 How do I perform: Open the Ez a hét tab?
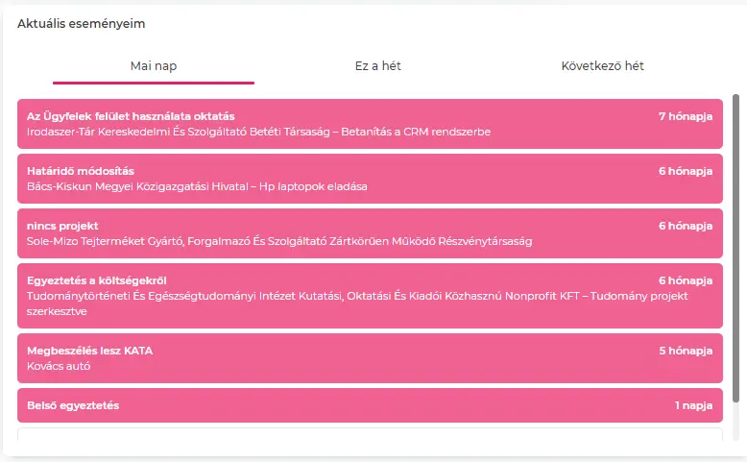(x=376, y=66)
